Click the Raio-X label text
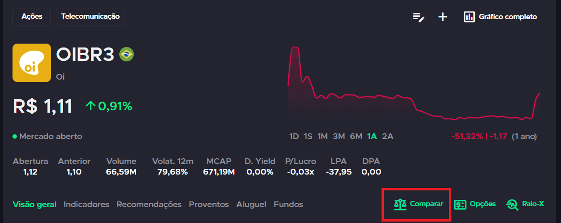The width and height of the screenshot is (561, 223). point(533,204)
